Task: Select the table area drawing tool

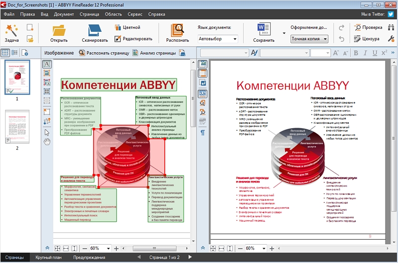Action: coord(47,91)
